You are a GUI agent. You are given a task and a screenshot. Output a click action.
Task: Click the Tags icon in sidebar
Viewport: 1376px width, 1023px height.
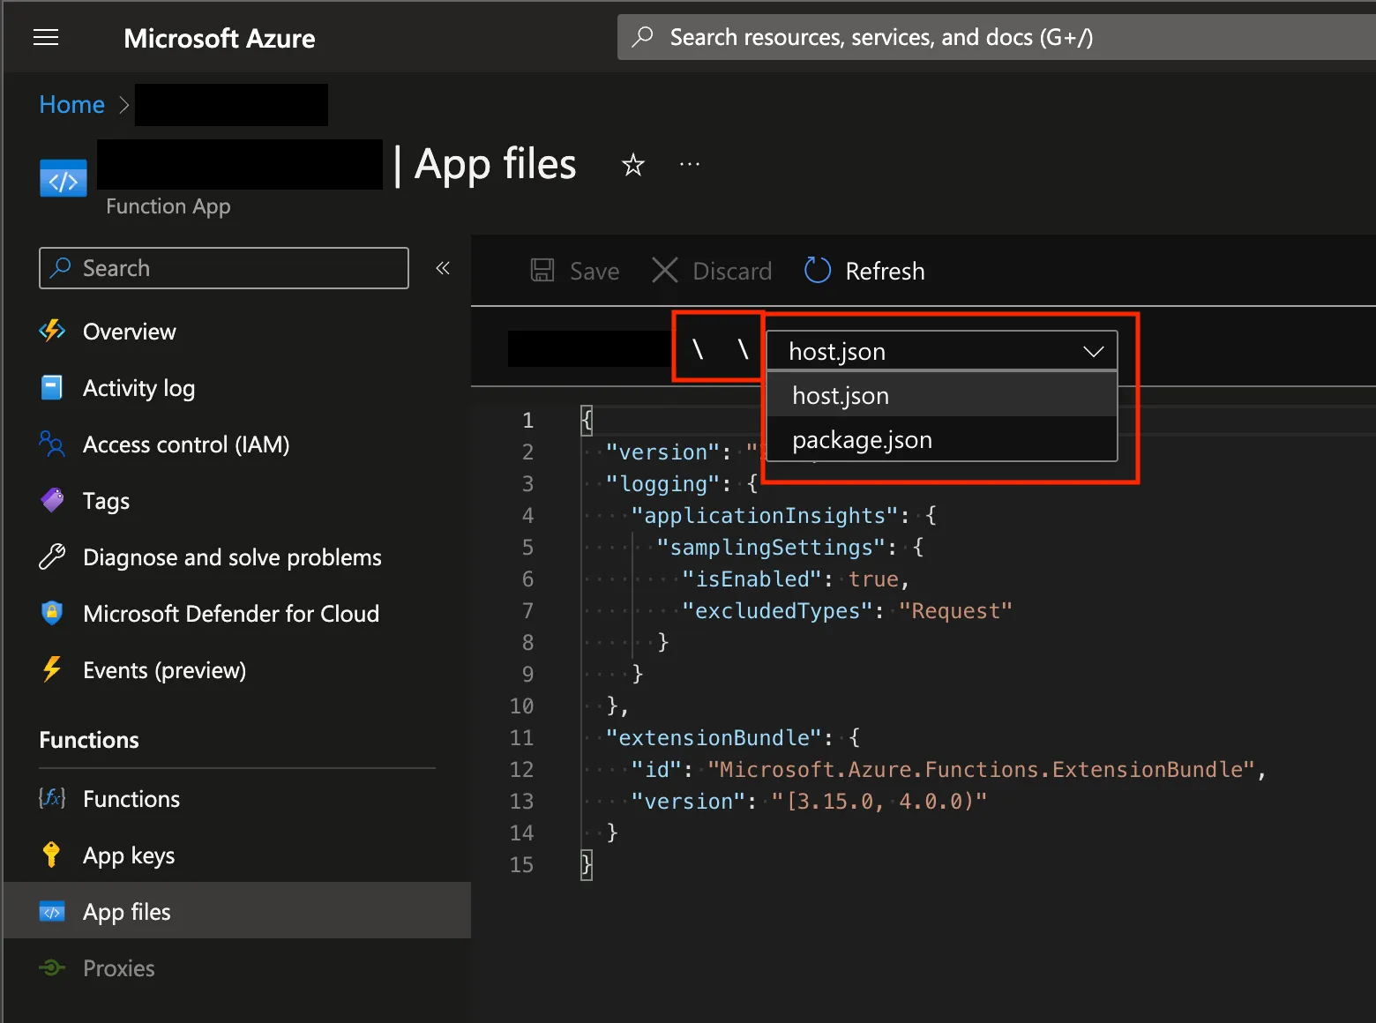[52, 501]
